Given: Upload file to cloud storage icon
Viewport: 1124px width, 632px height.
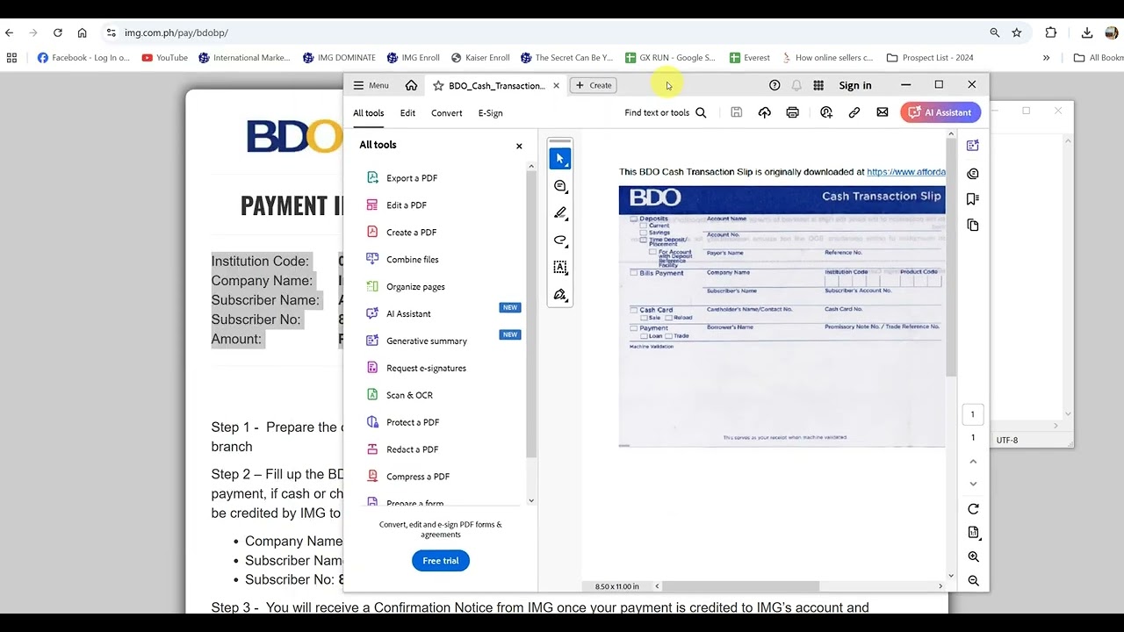Looking at the screenshot, I should coord(765,112).
